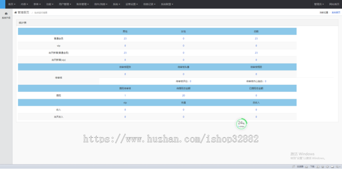This screenshot has height=169, width=342.
Task: Open the 内容 dropdown menu
Action: tap(24, 4)
